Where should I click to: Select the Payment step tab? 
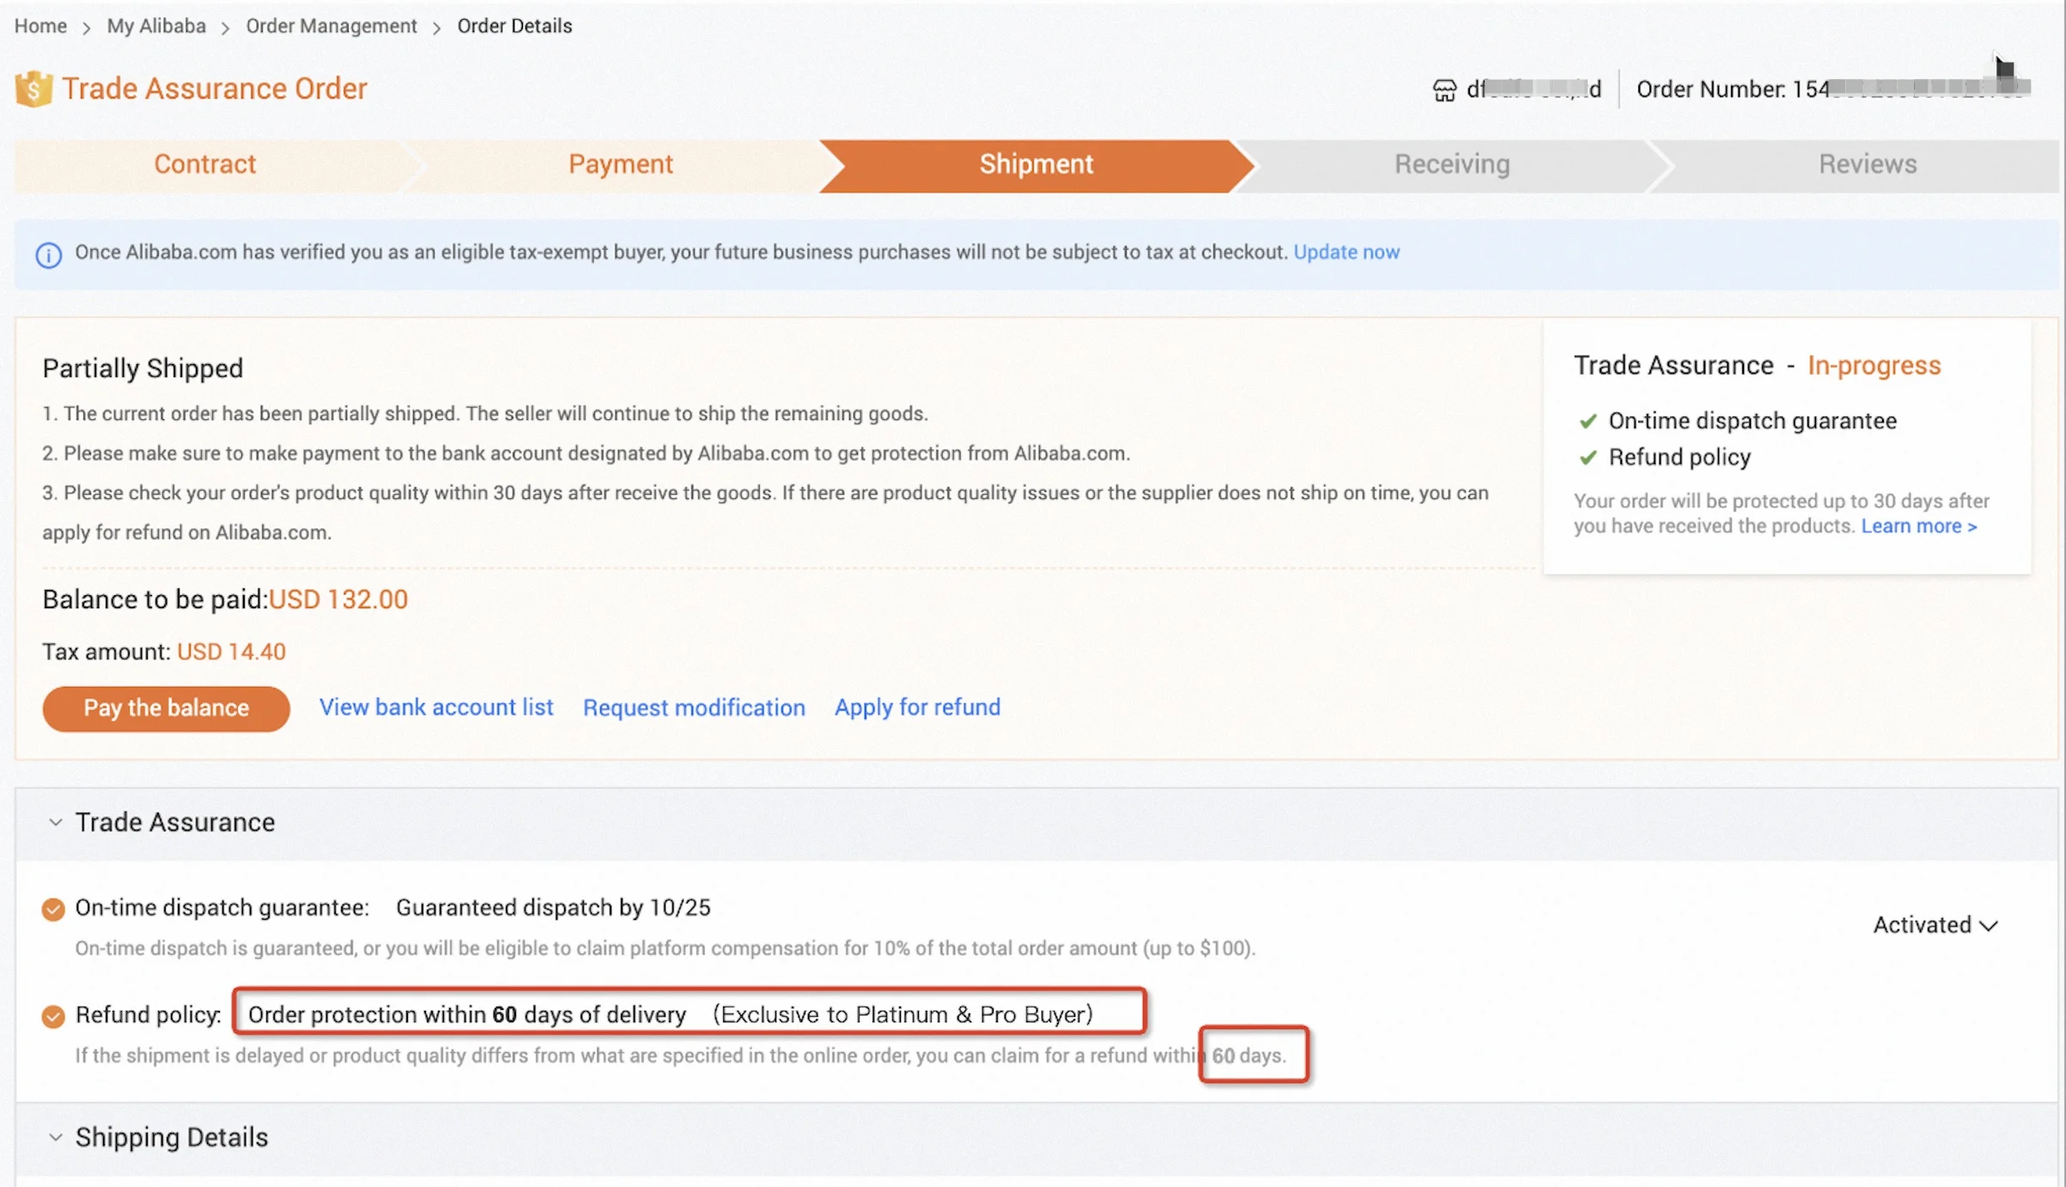pyautogui.click(x=620, y=164)
